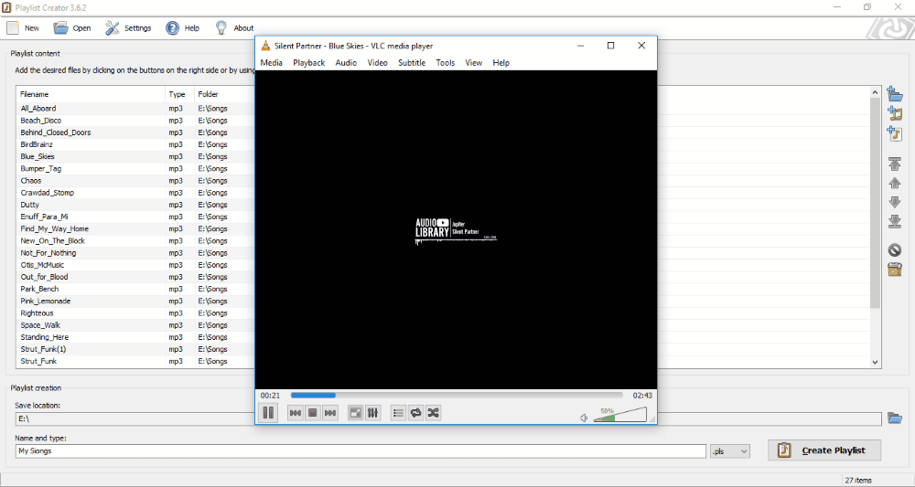Click the playlist scrollbar up arrow
The width and height of the screenshot is (915, 487).
point(875,92)
